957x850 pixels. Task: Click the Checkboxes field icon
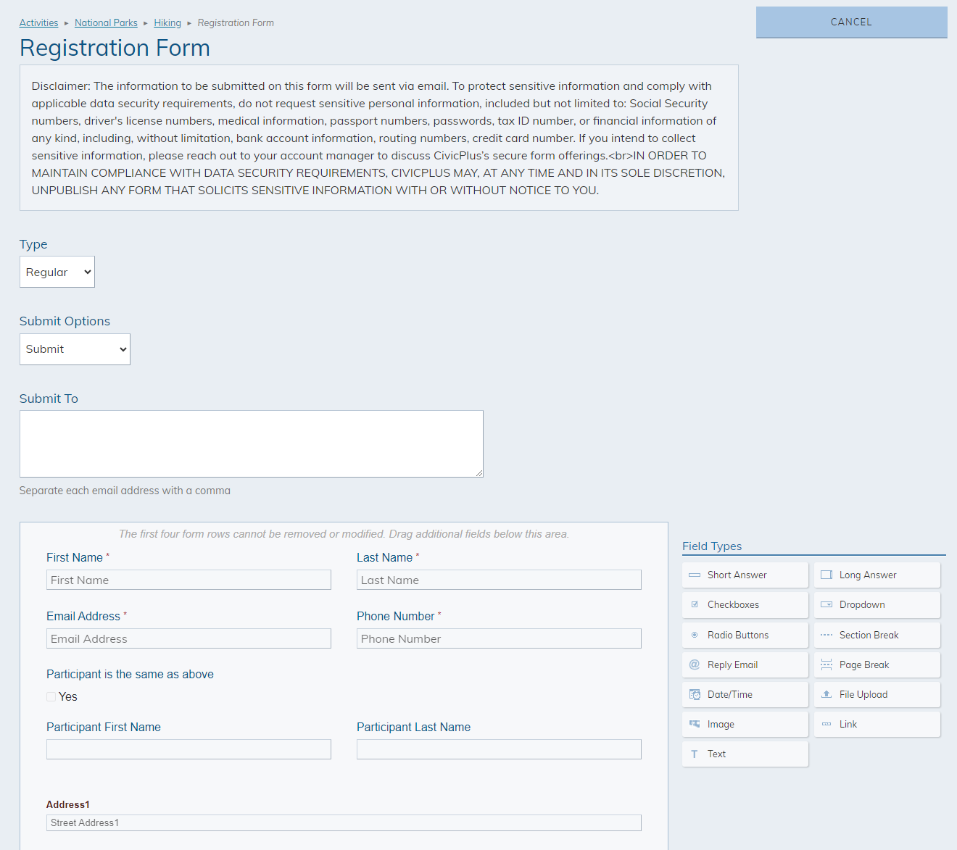[x=695, y=604]
